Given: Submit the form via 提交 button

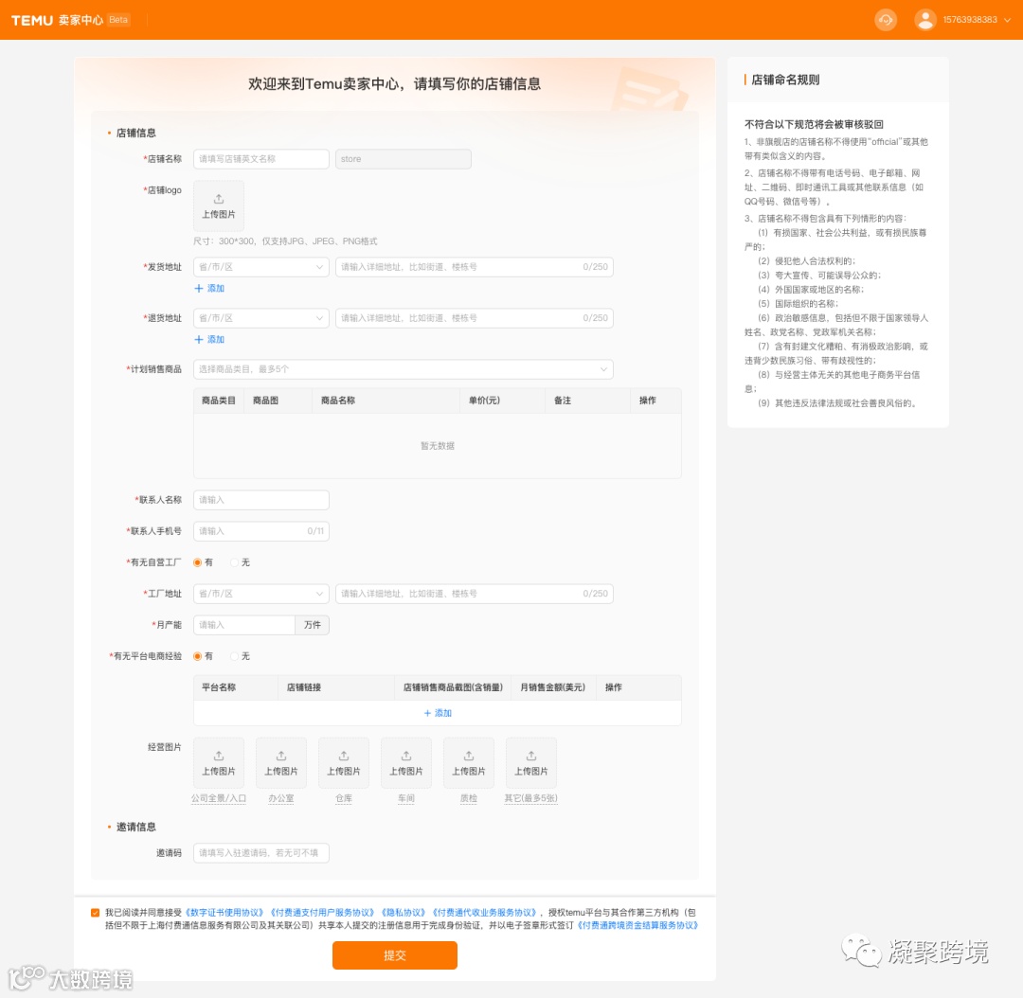Looking at the screenshot, I should pos(394,955).
